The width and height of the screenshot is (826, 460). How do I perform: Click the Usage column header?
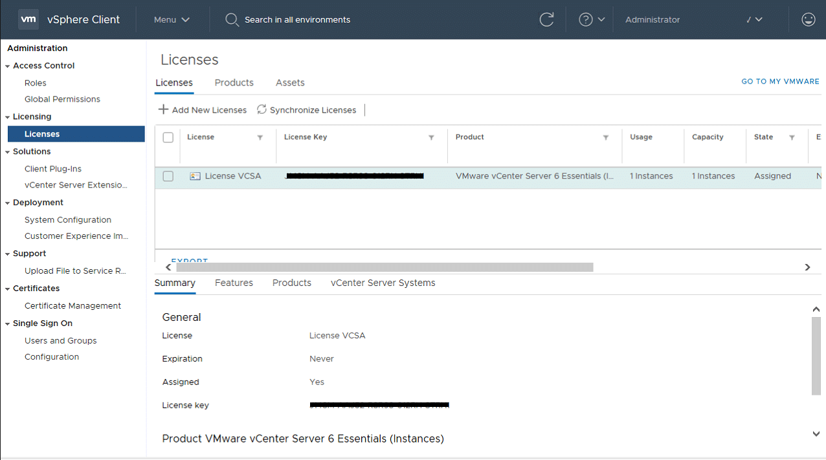[x=641, y=137]
